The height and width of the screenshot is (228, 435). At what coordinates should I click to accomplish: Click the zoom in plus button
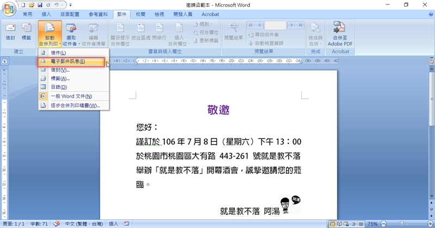(430, 224)
